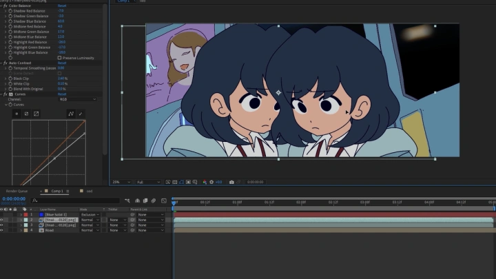This screenshot has width=496, height=279.
Task: Reset the Color Balance effect
Action: 62,6
